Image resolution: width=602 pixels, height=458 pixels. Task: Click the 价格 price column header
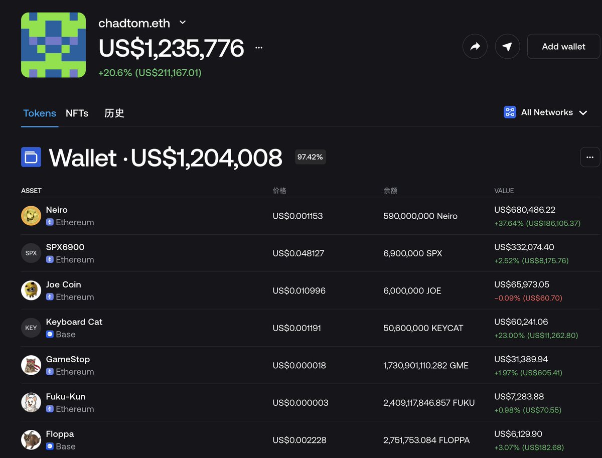279,191
